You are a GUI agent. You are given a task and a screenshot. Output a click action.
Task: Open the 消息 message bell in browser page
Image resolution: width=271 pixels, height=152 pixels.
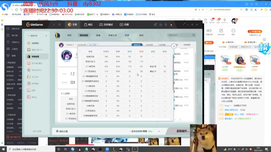[x=218, y=21]
